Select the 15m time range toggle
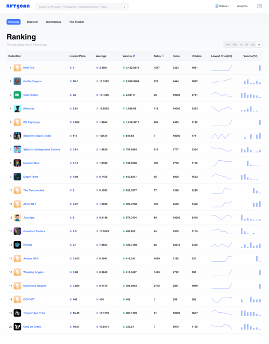The height and width of the screenshot is (344, 269). [227, 44]
